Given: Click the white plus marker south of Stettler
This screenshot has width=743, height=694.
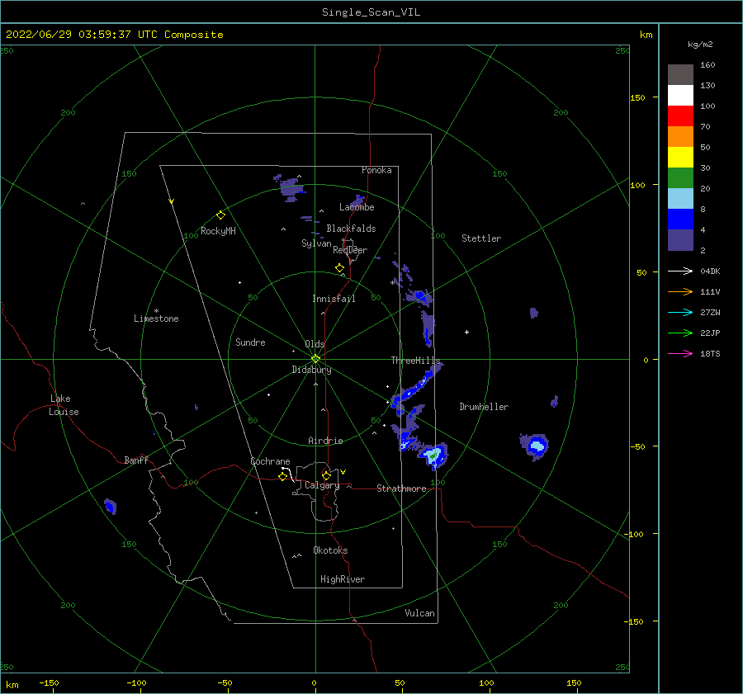Looking at the screenshot, I should tap(466, 332).
